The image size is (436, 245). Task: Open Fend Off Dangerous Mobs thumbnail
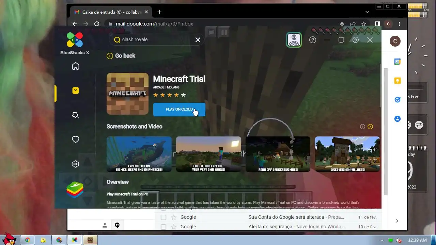(278, 154)
